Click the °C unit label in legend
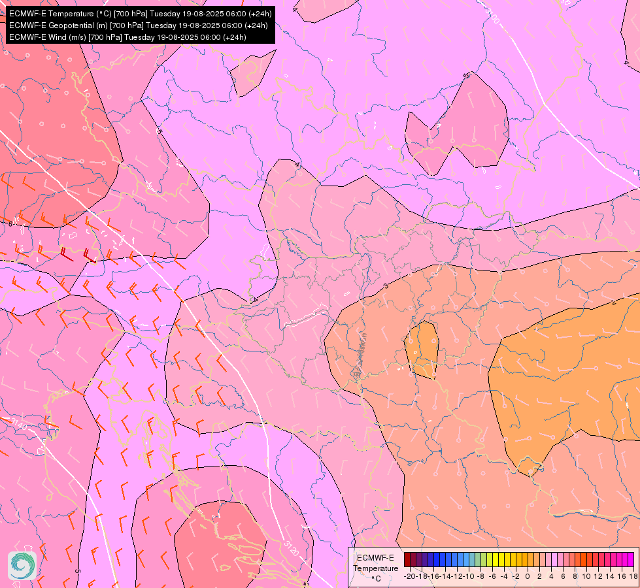 [x=375, y=579]
